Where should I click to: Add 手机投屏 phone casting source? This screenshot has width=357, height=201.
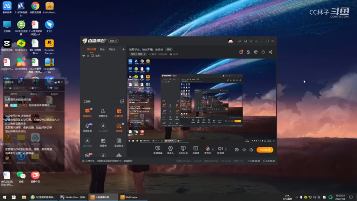pyautogui.click(x=183, y=150)
